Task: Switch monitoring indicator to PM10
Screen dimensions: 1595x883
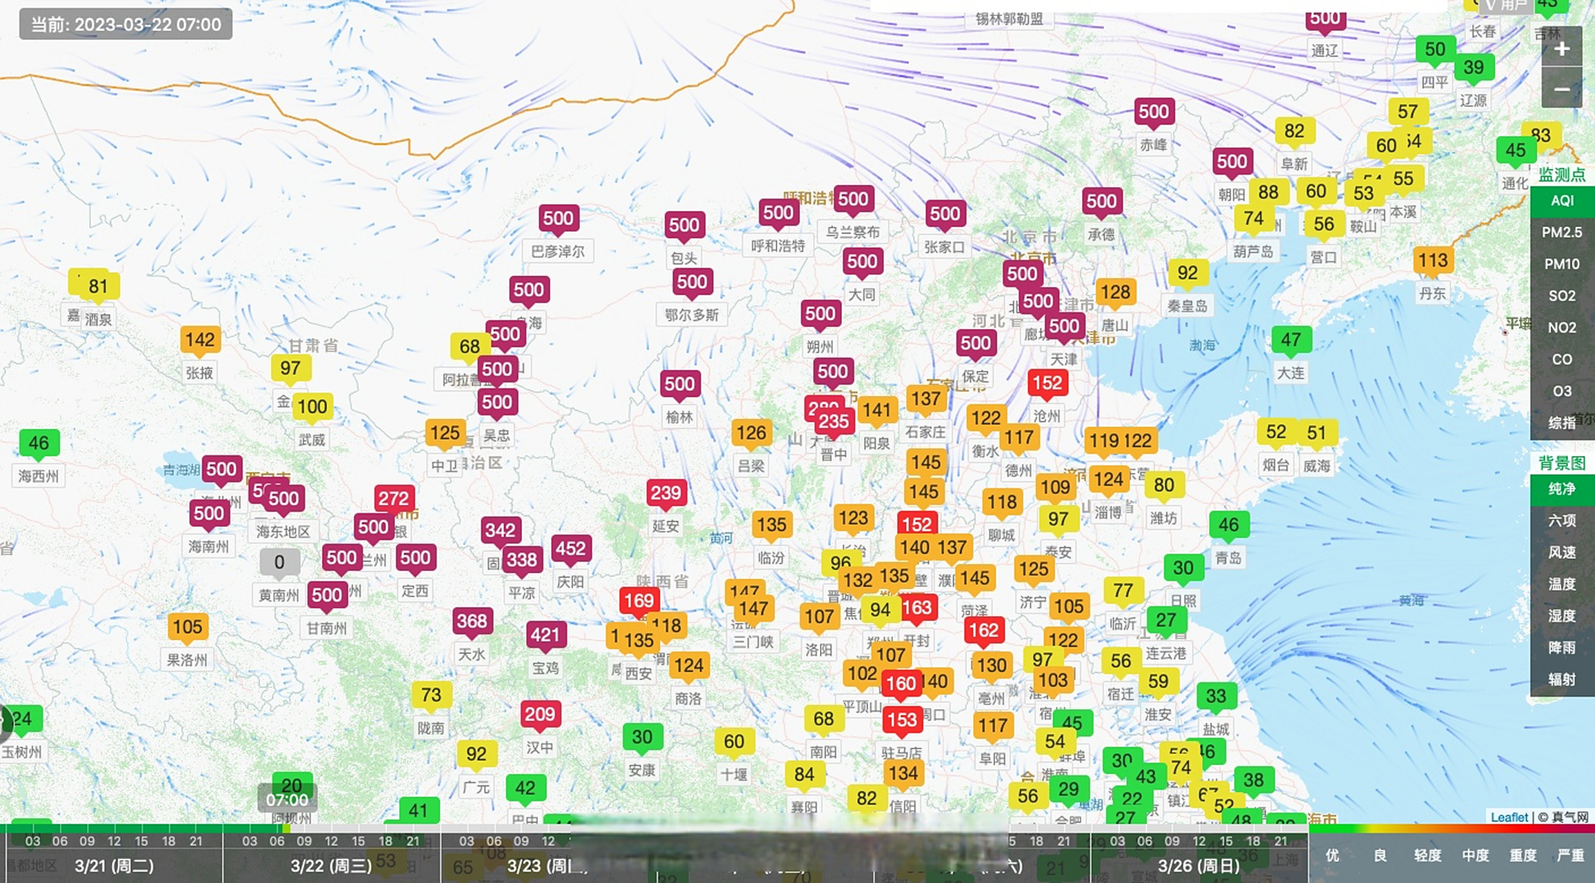Action: tap(1562, 264)
